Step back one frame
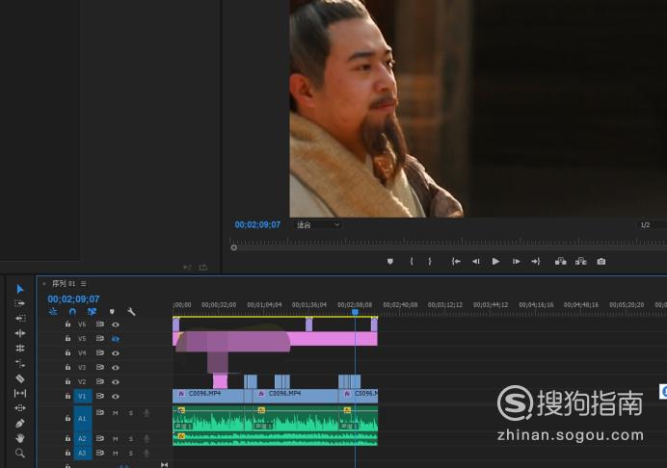The image size is (667, 468). pyautogui.click(x=475, y=261)
